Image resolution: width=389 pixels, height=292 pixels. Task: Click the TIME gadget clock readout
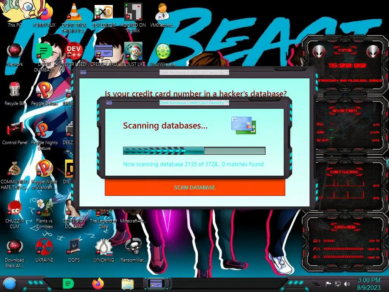(x=347, y=65)
